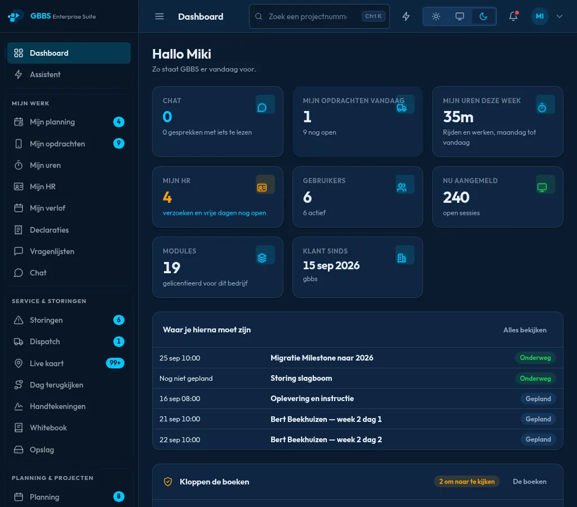577x507 pixels.
Task: Click the Storingen warning triangle icon
Action: (19, 320)
